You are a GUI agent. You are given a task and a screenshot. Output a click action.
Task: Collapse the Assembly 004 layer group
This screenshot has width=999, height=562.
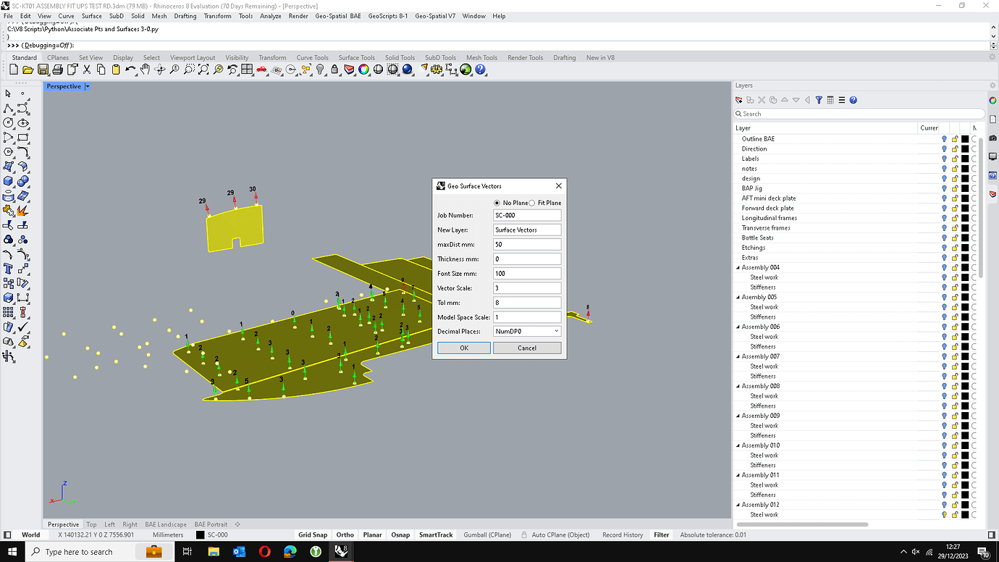738,267
